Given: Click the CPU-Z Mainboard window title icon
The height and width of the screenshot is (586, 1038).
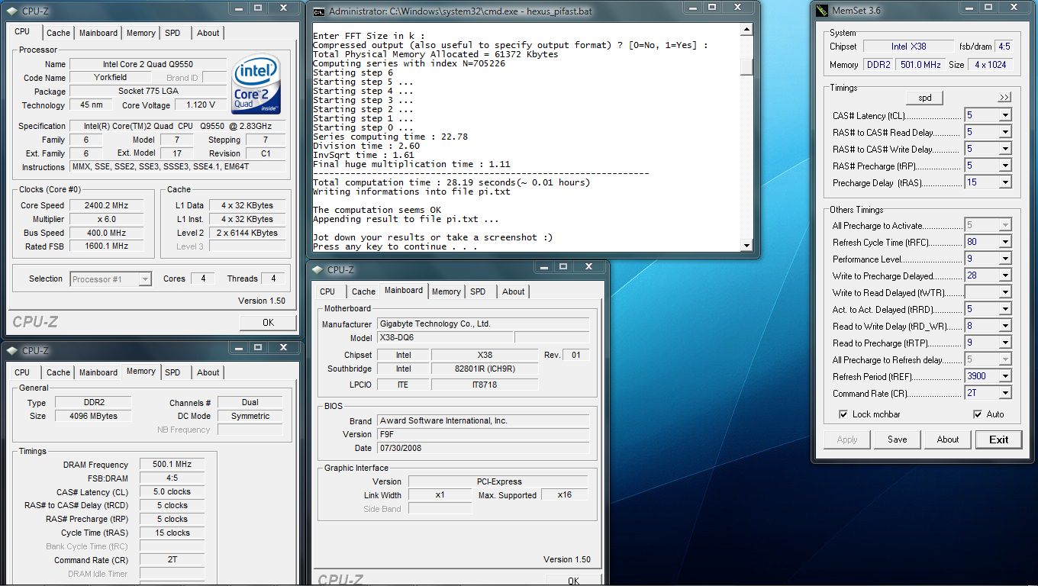Looking at the screenshot, I should pyautogui.click(x=318, y=269).
